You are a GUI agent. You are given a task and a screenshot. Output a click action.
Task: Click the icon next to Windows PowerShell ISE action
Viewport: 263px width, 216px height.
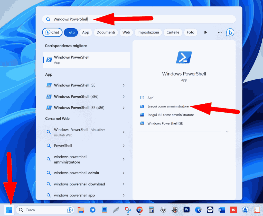[x=142, y=123]
